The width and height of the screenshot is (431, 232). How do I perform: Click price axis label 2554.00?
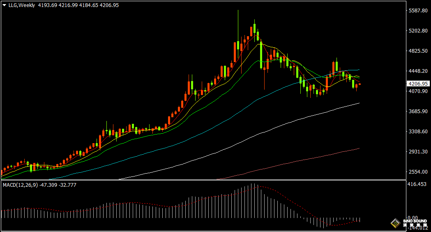click(418, 172)
